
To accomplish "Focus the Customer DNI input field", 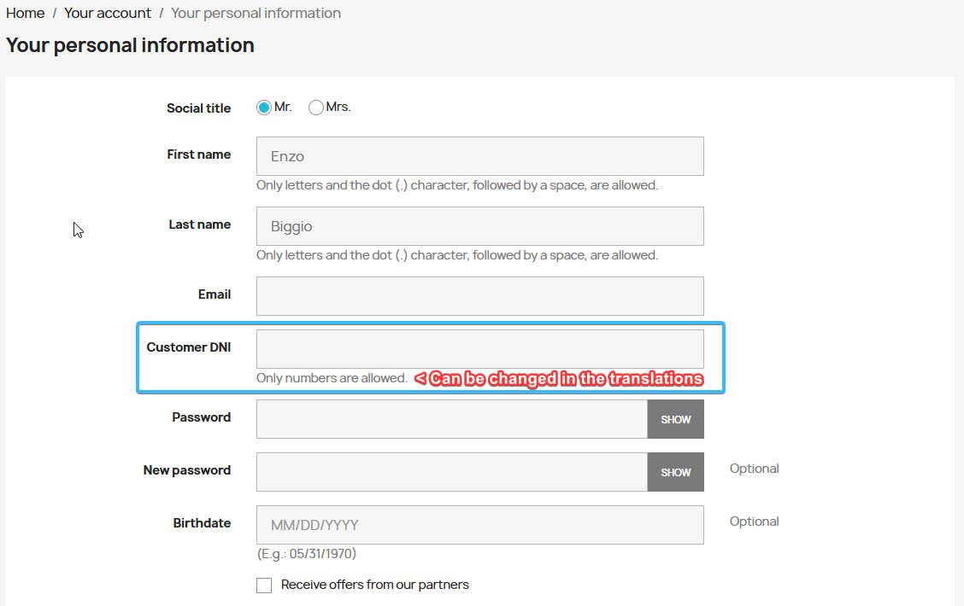I will click(x=479, y=349).
